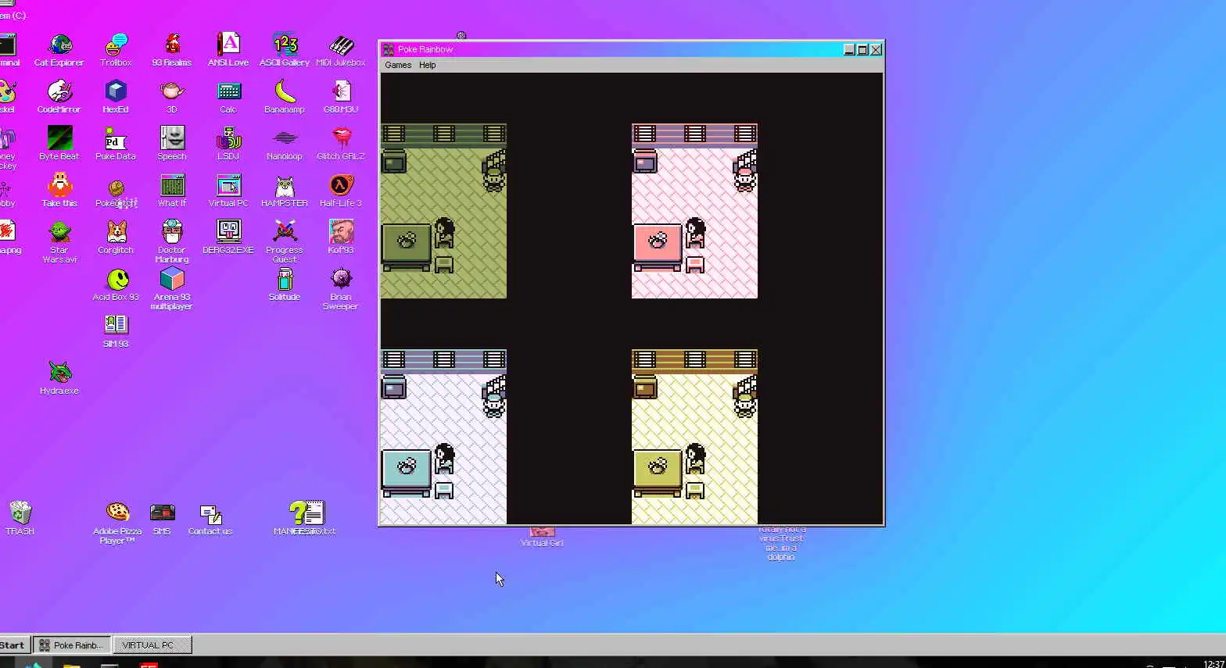1226x668 pixels.
Task: Click the green Pokemon room thumbnail
Action: point(443,210)
